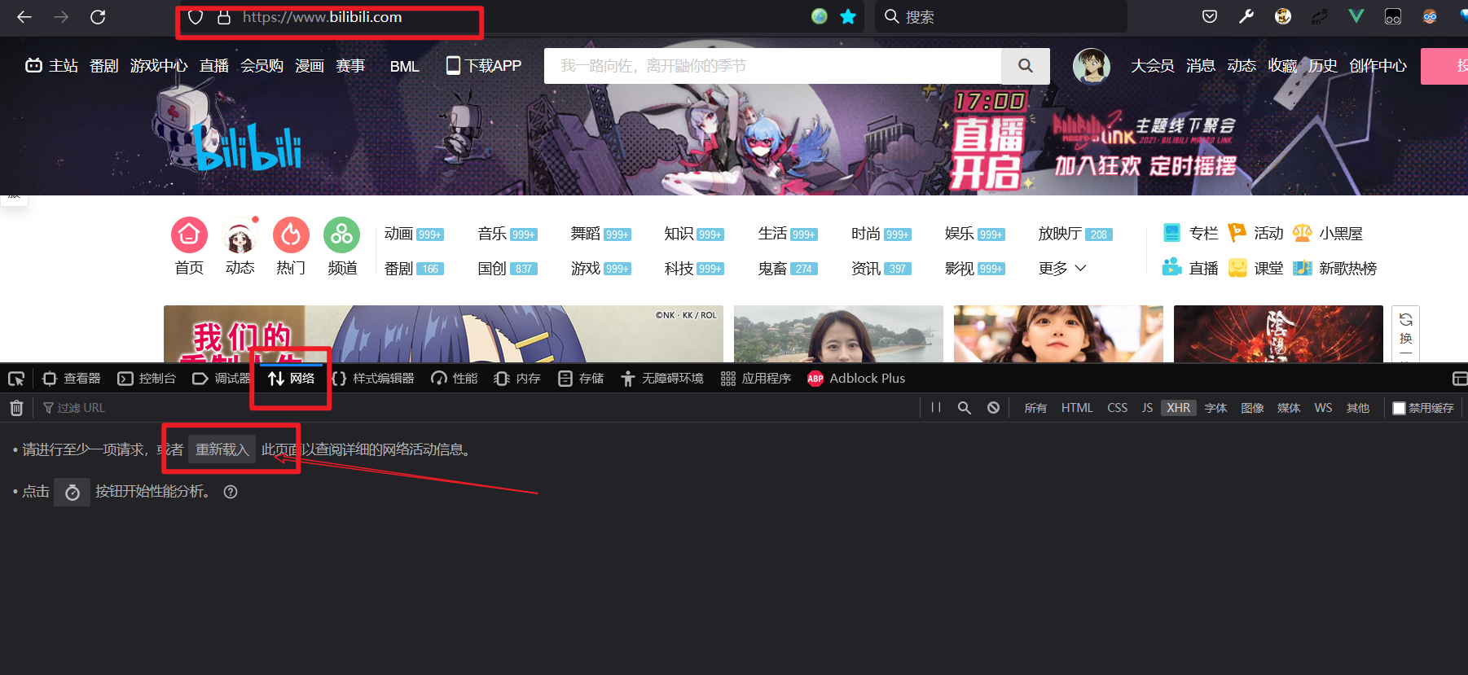Viewport: 1468px width, 675px height.
Task: Click the 下载APP link
Action: pos(484,66)
